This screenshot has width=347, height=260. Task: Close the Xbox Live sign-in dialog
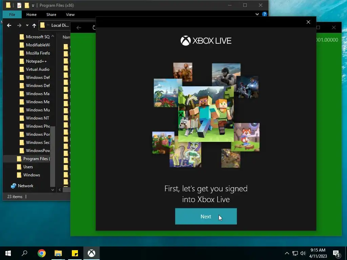pos(308,22)
